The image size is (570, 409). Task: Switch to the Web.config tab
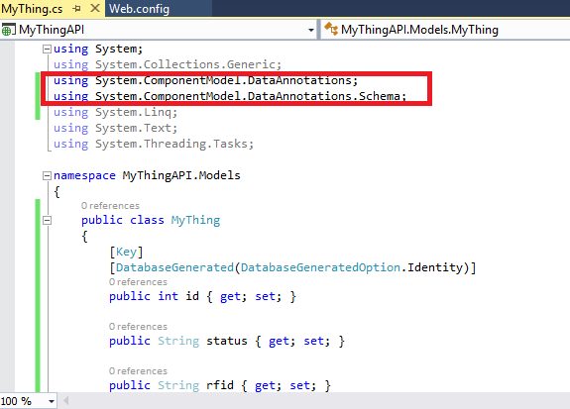point(139,9)
